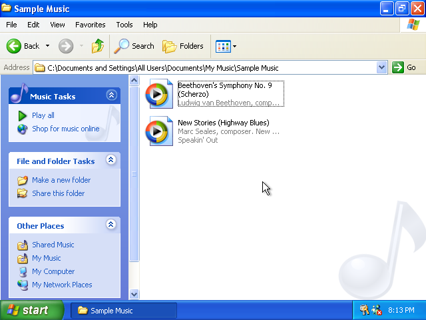Open the Forward history dropdown arrow

coord(81,46)
